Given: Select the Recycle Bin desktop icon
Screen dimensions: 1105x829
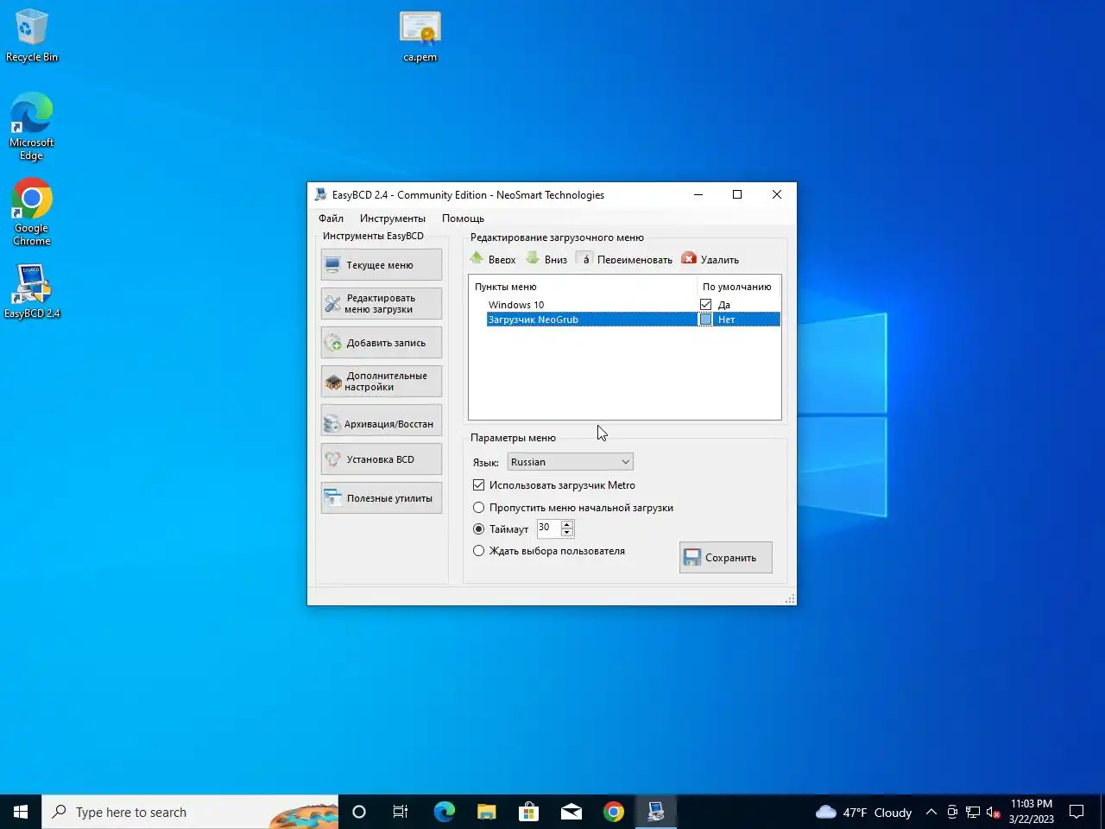Looking at the screenshot, I should pyautogui.click(x=32, y=35).
